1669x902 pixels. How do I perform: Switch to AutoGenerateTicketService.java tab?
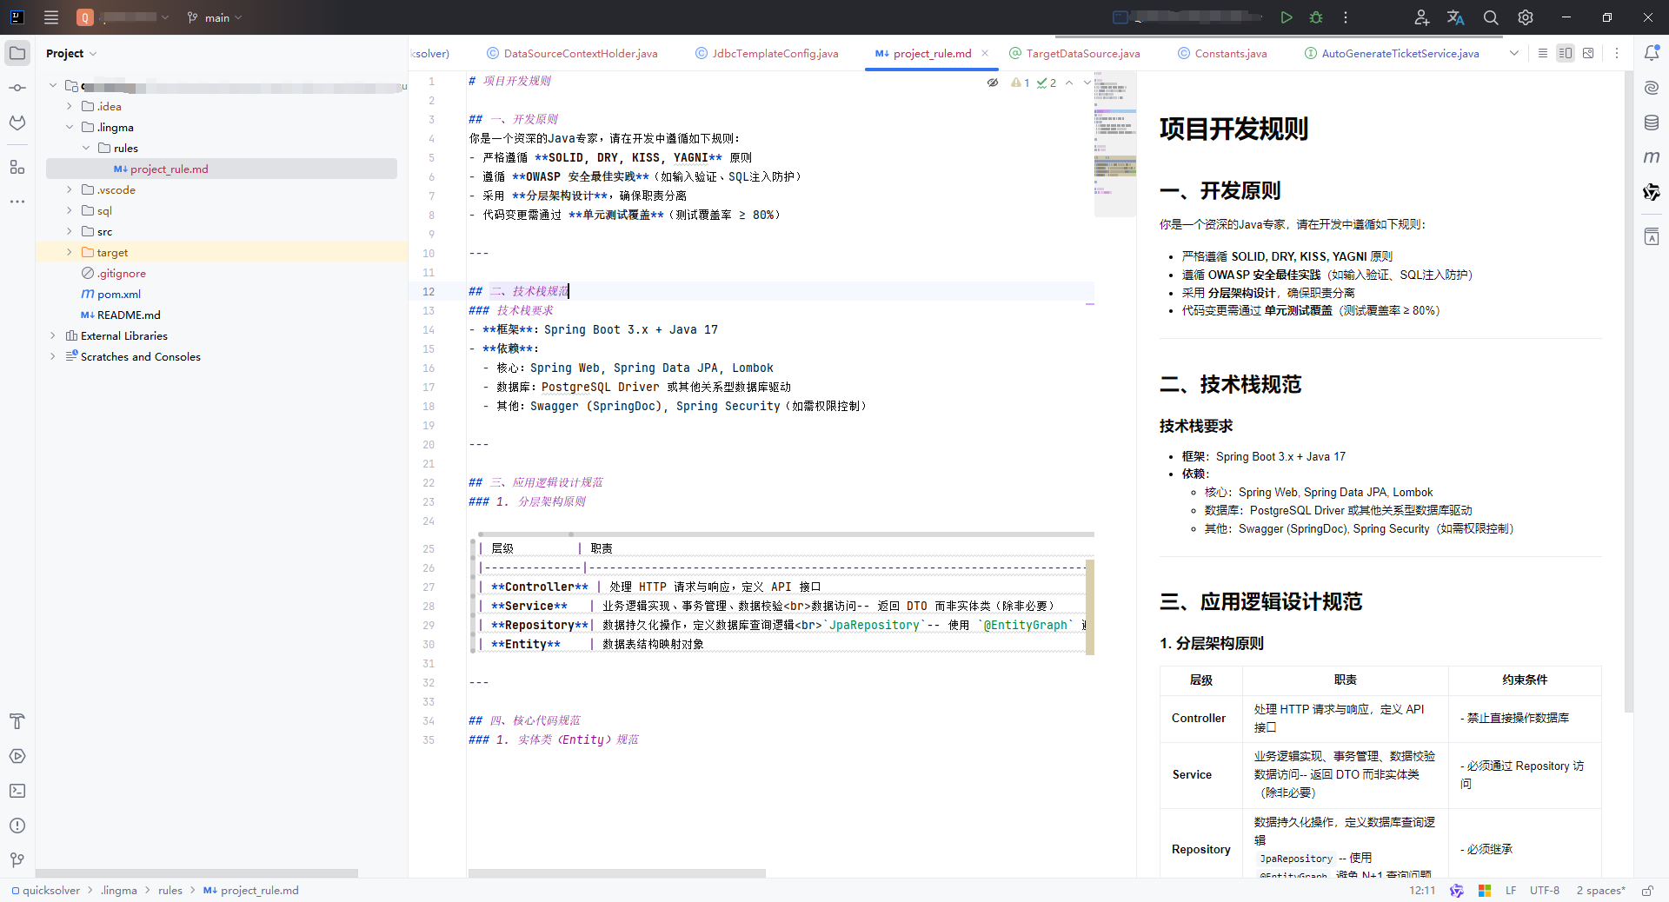pyautogui.click(x=1392, y=53)
